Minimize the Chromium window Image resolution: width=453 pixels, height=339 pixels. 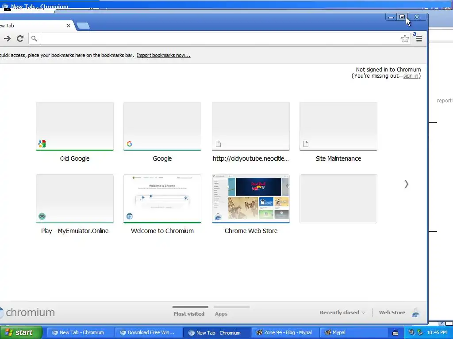[x=391, y=17]
